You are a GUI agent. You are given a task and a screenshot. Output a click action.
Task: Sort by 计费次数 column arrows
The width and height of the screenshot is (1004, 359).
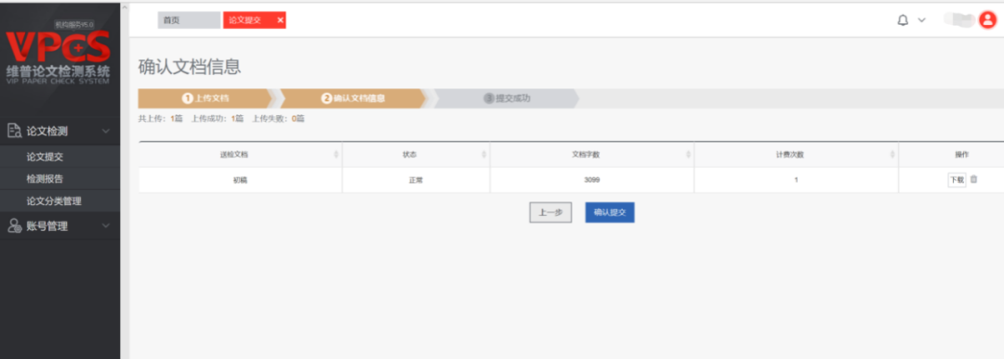click(x=892, y=155)
